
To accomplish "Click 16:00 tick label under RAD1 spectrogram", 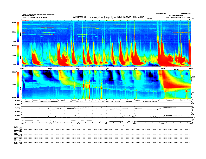I will pos(135,68).
